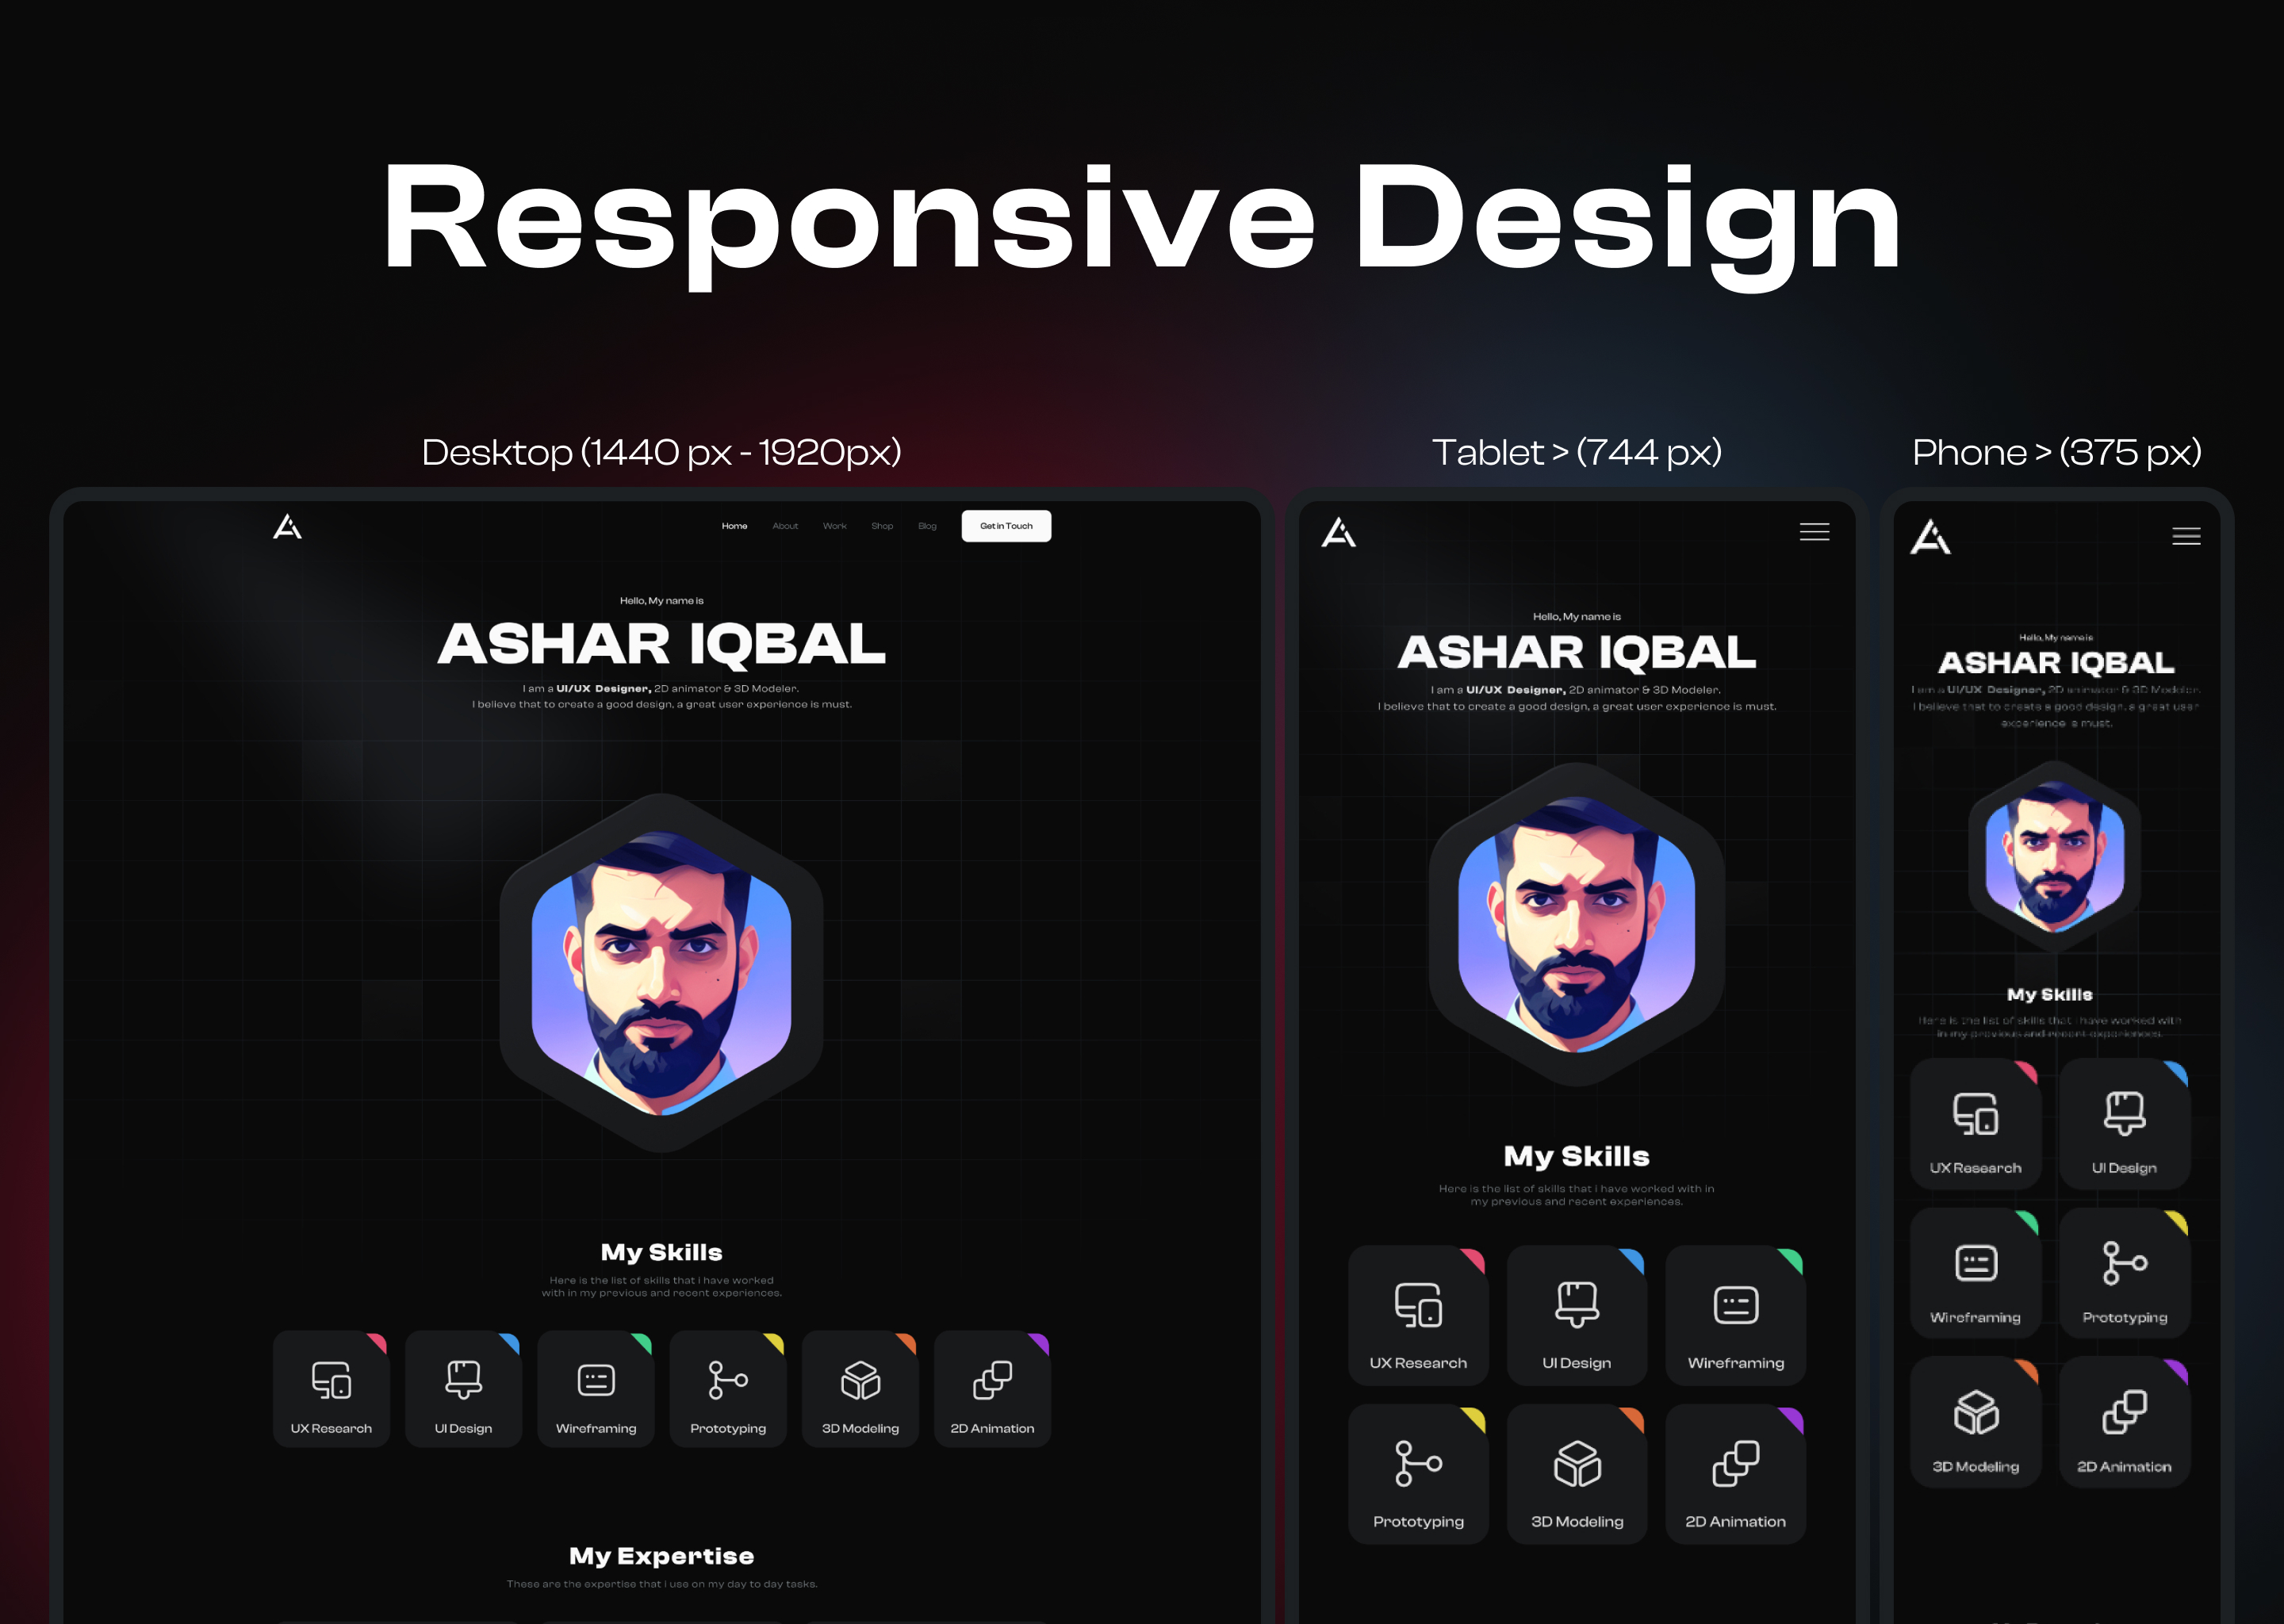Open the About nav link

coord(785,526)
